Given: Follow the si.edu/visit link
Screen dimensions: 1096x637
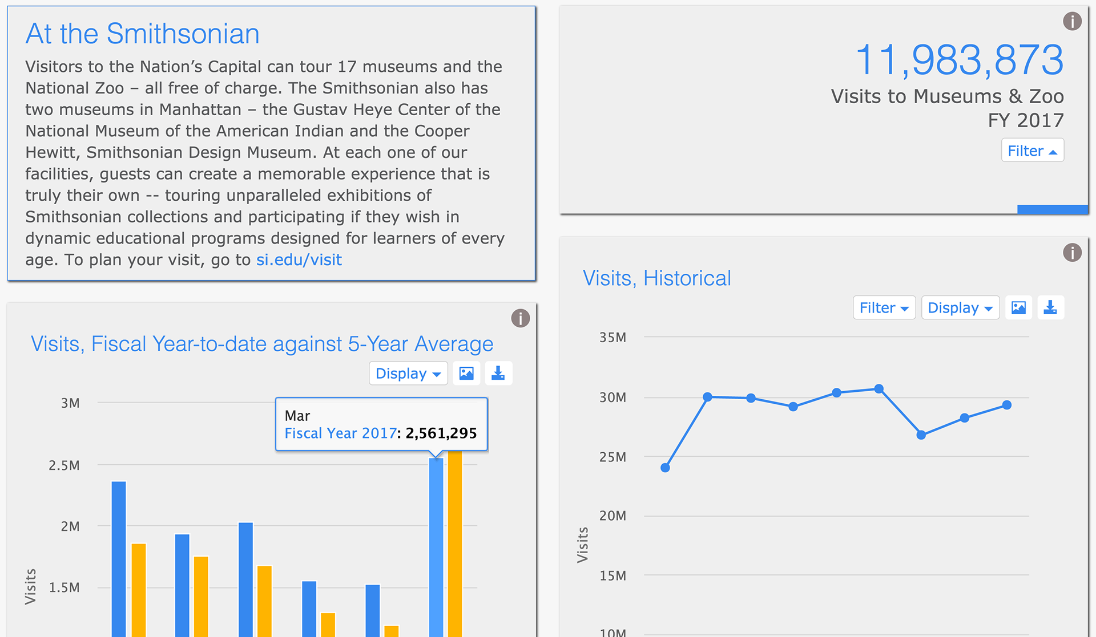Looking at the screenshot, I should pyautogui.click(x=299, y=260).
